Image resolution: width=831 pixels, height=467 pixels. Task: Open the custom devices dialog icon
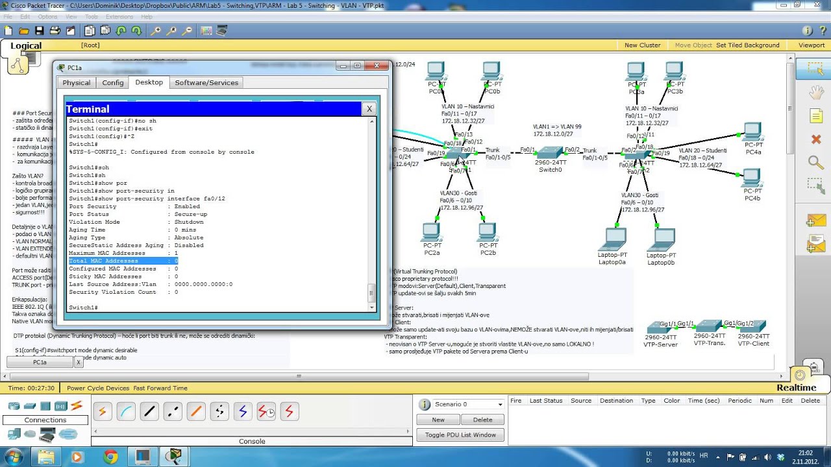[x=222, y=30]
